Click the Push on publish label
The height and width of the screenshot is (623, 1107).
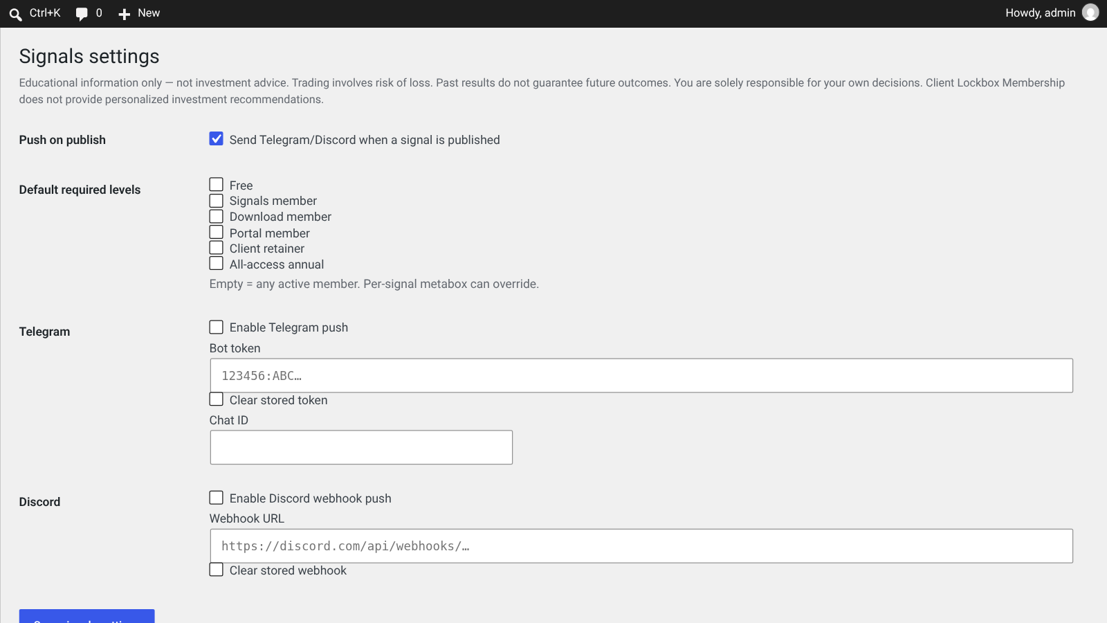pos(62,140)
